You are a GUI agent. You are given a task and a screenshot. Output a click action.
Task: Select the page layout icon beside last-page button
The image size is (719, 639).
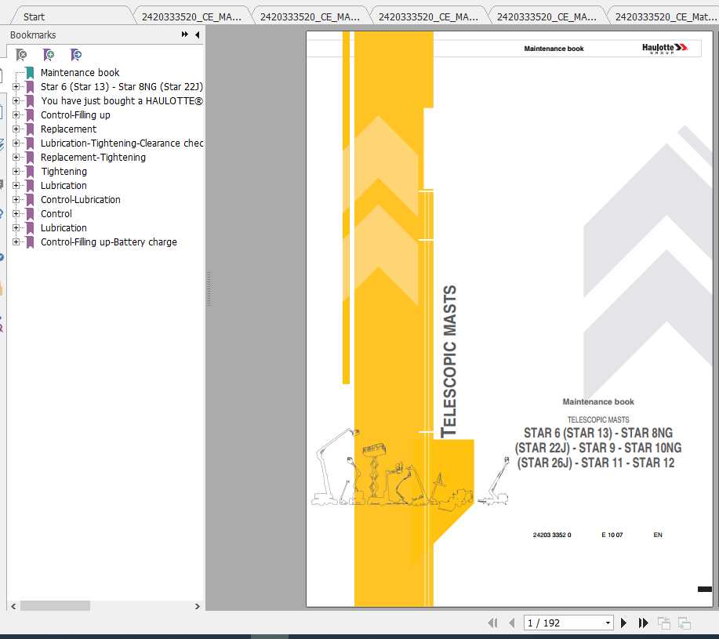click(663, 623)
